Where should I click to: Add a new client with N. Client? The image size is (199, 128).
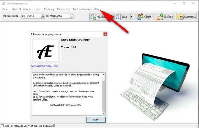pyautogui.click(x=165, y=16)
